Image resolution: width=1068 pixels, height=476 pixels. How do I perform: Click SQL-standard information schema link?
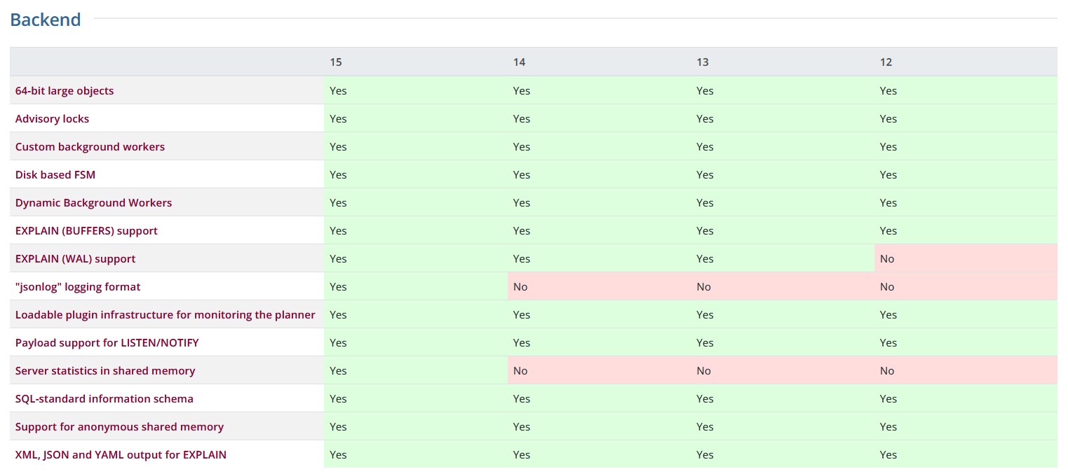[x=104, y=399]
